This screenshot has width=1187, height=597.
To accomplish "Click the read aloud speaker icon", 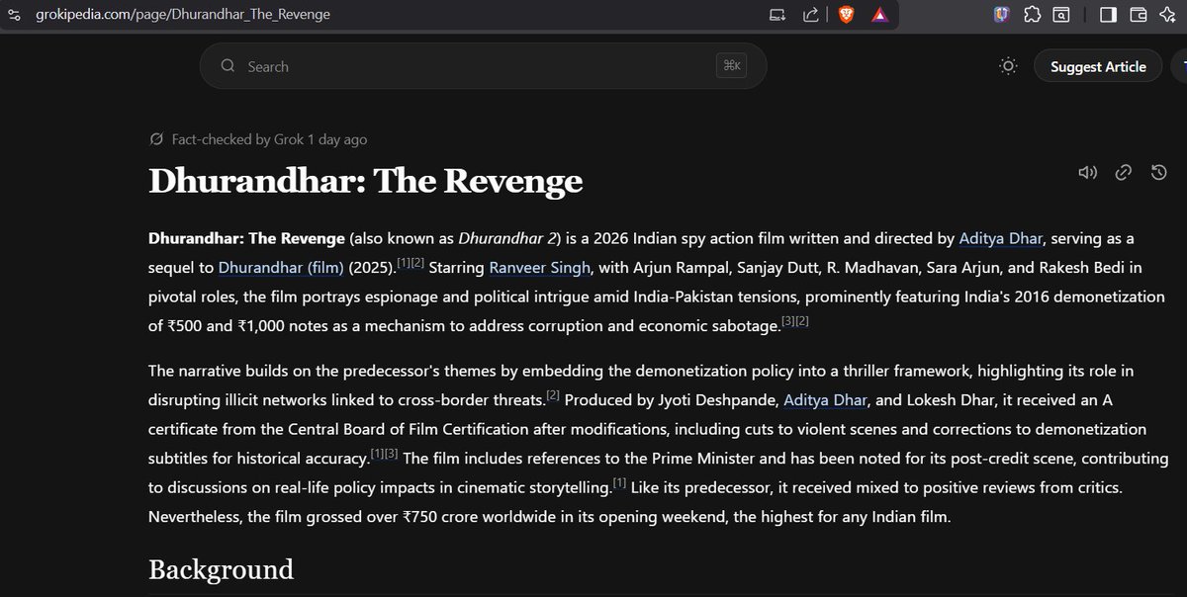I will [x=1088, y=172].
